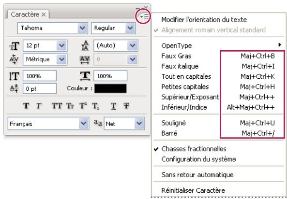
Task: Open the Tahoma font family dropdown
Action: [82, 28]
